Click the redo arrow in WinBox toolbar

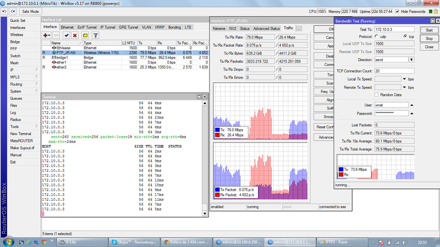tap(13, 12)
